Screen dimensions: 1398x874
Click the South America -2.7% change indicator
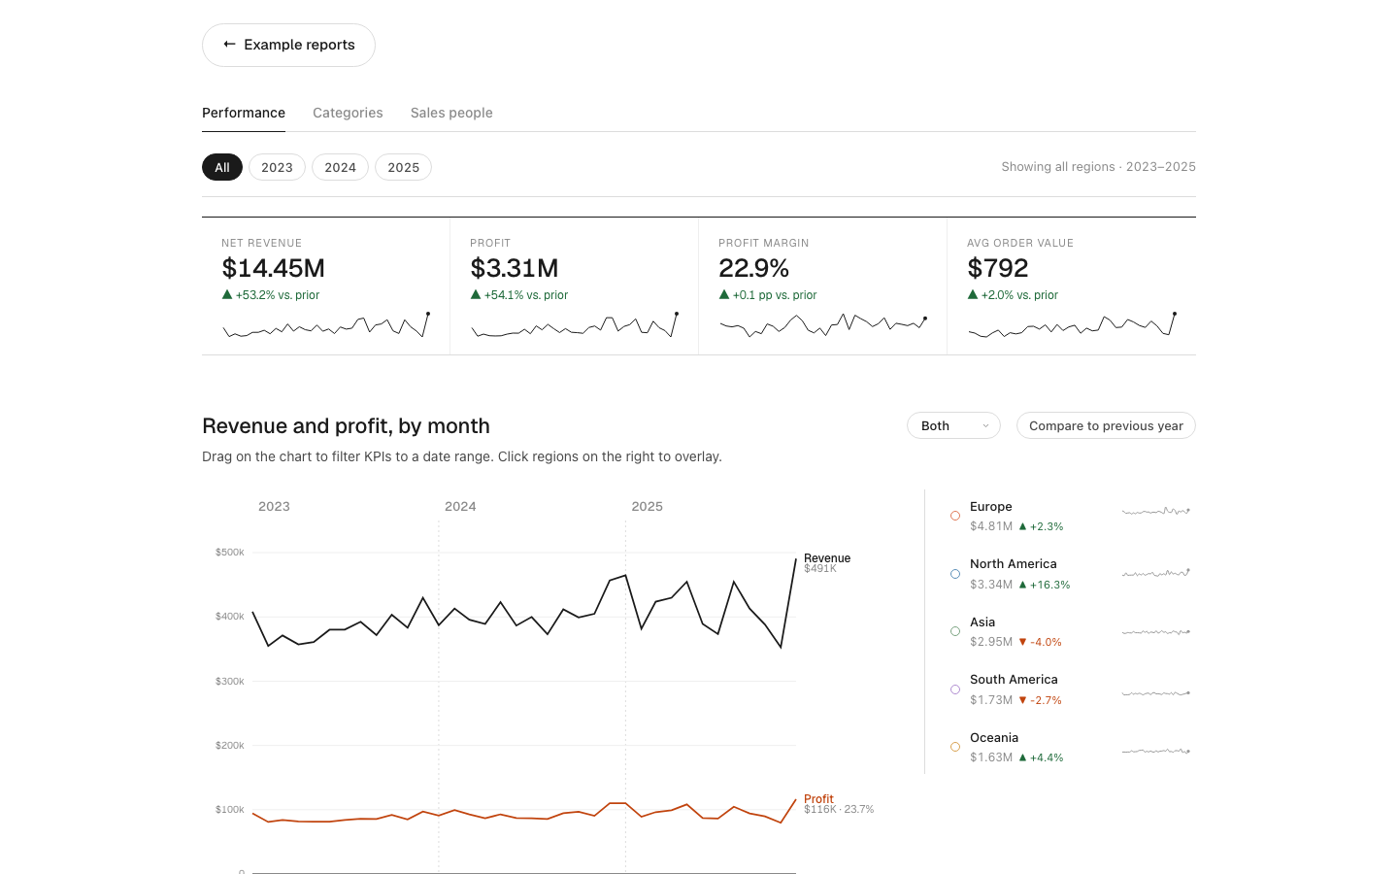tap(1040, 700)
